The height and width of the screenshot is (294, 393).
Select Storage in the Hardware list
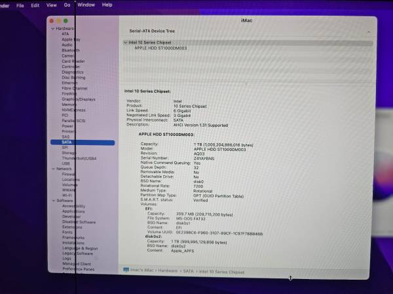coord(69,153)
